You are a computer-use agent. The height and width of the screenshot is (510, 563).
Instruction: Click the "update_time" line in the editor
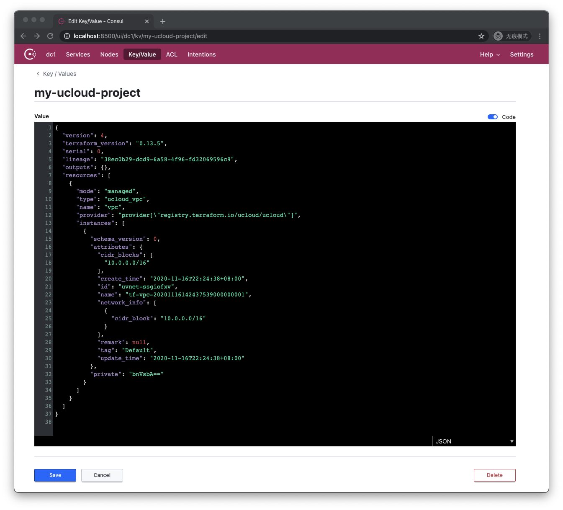pyautogui.click(x=171, y=358)
